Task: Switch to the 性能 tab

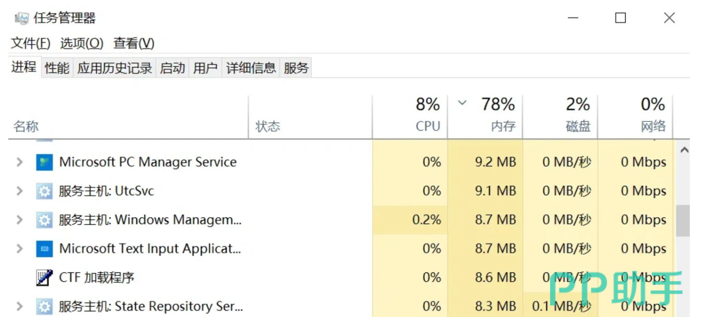Action: click(x=57, y=68)
